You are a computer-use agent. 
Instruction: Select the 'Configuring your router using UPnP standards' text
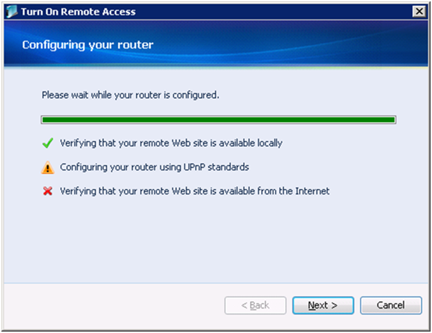(154, 167)
